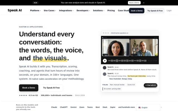The image size is (178, 111).
Task: Click the Zapier integration name
Action: tap(113, 107)
